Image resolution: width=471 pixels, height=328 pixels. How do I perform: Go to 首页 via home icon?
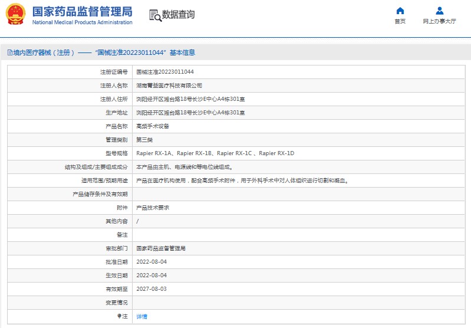coord(400,11)
